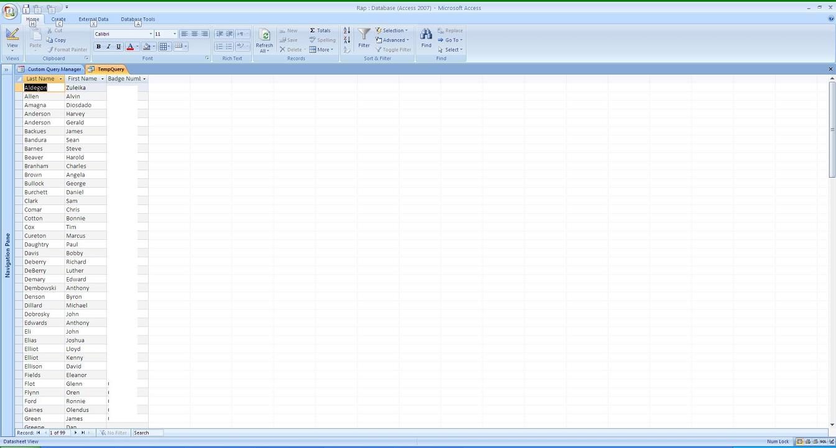
Task: Customize Quick Access Toolbar dropdown arrow
Action: [x=67, y=7]
